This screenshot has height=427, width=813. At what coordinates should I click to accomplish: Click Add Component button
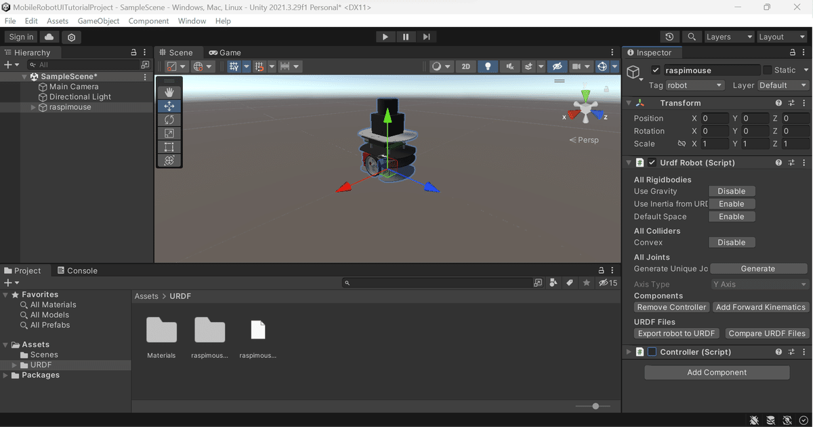point(717,372)
